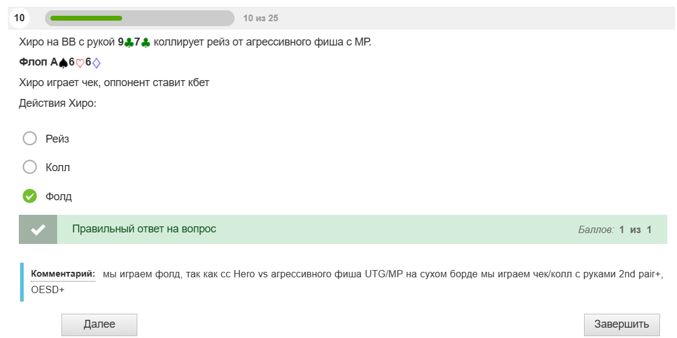677x338 pixels.
Task: Click the first club suit icon after 9
Action: pos(129,42)
